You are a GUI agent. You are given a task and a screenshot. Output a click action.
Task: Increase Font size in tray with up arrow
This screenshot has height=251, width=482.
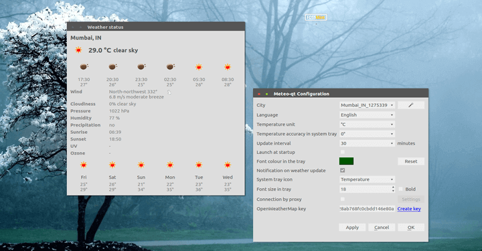pos(393,187)
